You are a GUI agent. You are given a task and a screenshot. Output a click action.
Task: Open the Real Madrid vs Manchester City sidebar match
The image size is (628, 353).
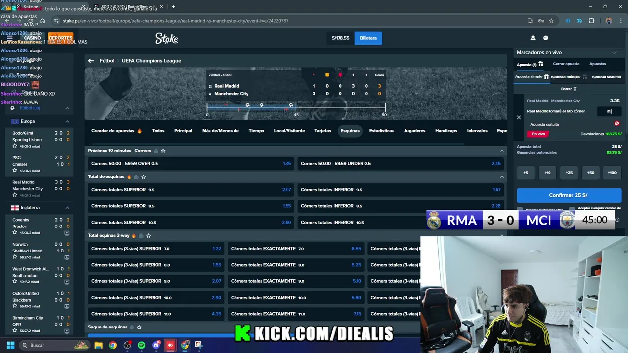pyautogui.click(x=39, y=189)
